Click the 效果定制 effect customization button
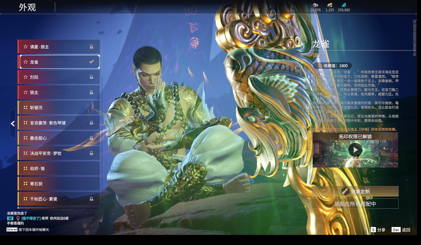421x245 pixels. point(355,192)
